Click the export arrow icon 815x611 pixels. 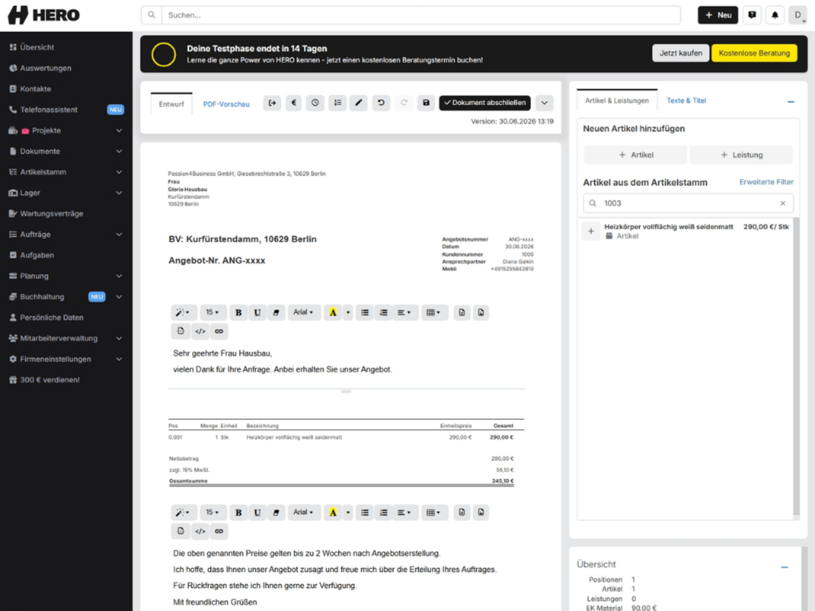pyautogui.click(x=272, y=102)
